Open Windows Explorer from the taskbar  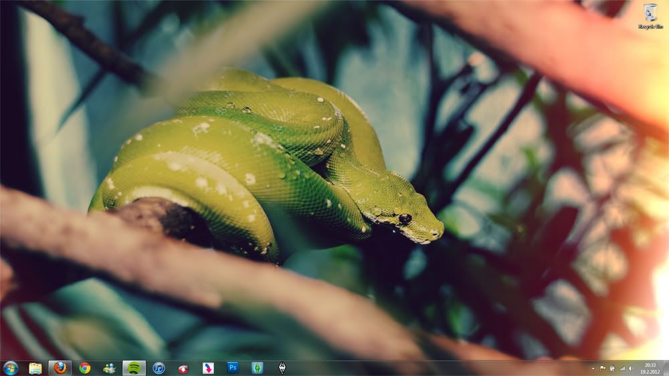(x=35, y=368)
